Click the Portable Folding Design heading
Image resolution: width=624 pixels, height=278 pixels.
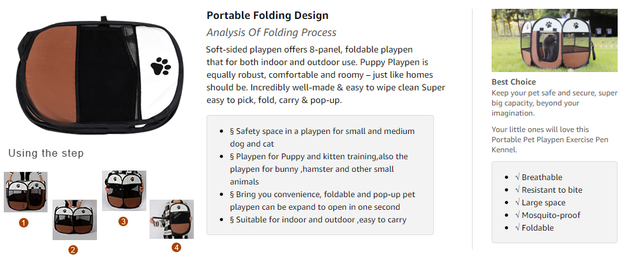tap(267, 16)
